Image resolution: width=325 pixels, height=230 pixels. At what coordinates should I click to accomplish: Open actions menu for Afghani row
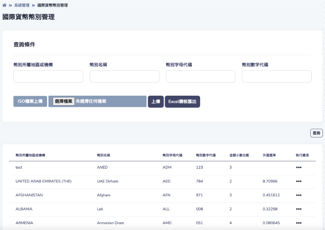click(x=299, y=195)
